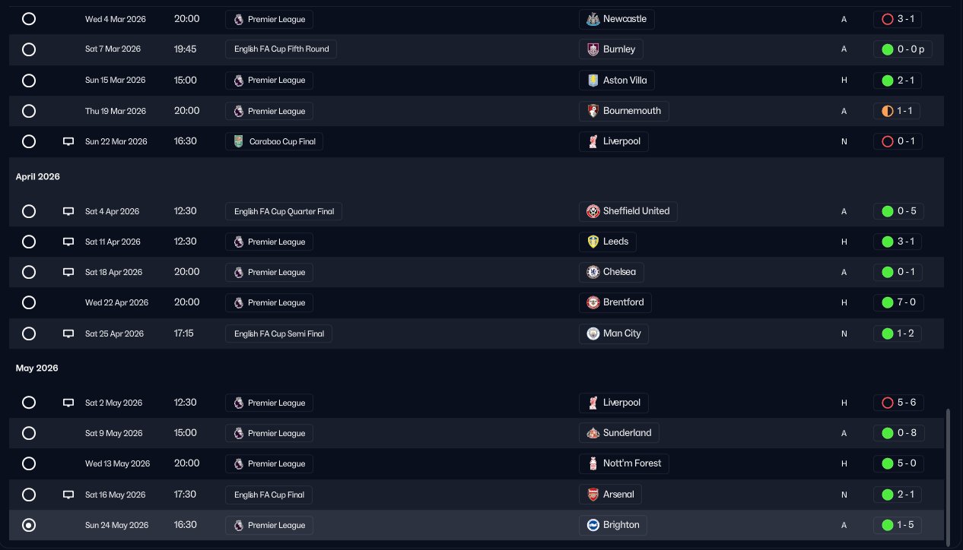
Task: Click the Carabao Cup competition logo
Action: pyautogui.click(x=239, y=141)
